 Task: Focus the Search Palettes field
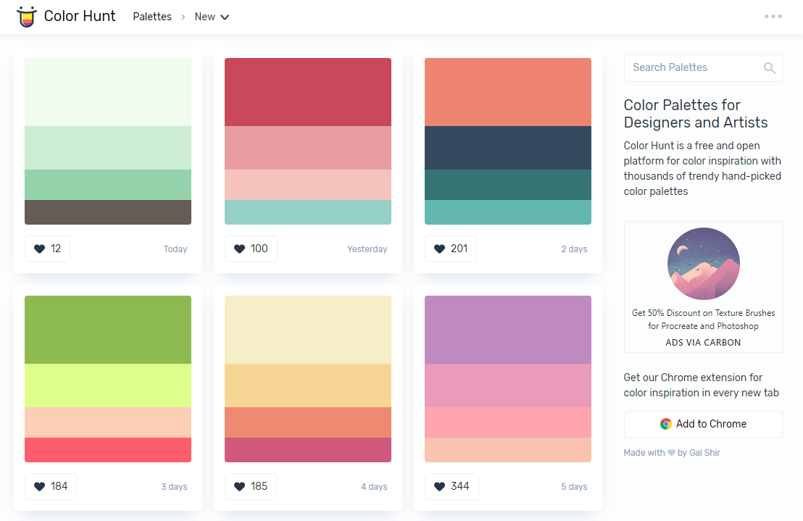(694, 67)
